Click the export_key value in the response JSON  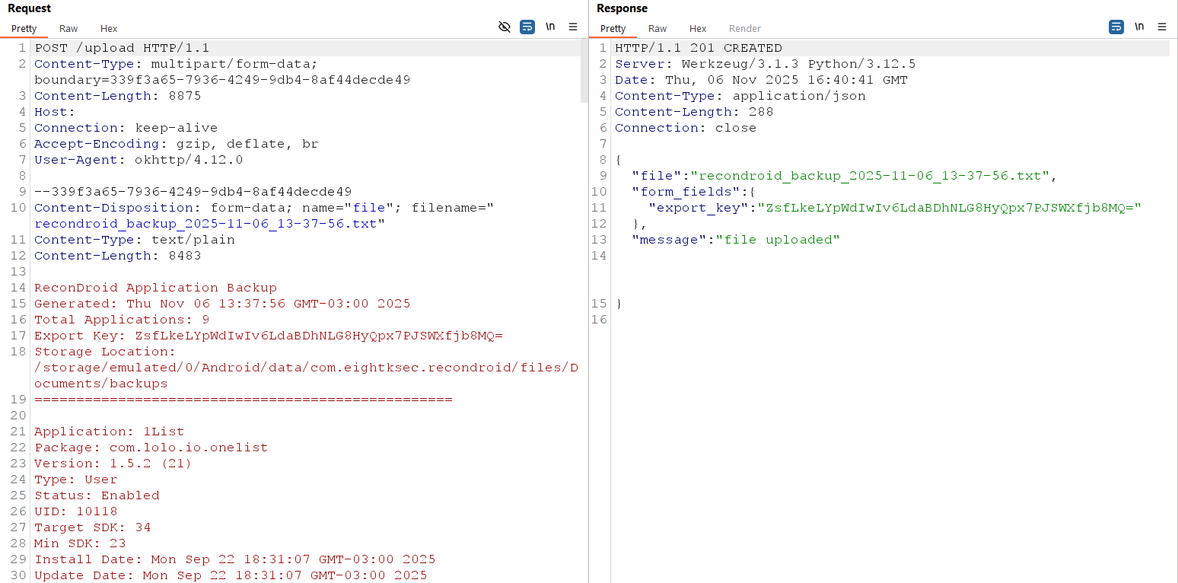coord(950,208)
